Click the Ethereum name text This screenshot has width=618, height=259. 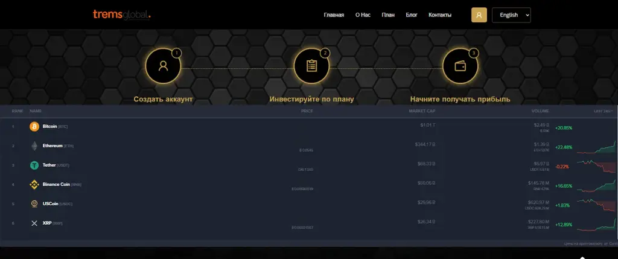point(53,146)
